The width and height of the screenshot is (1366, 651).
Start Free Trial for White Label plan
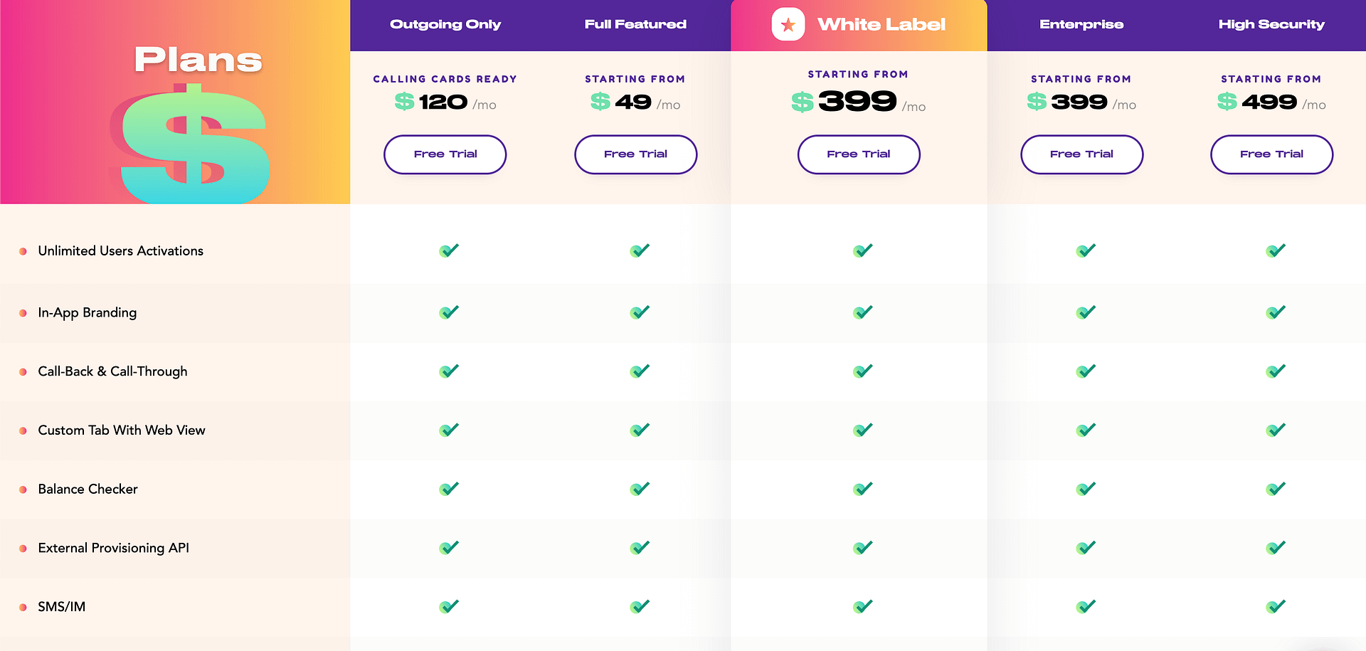(x=859, y=154)
